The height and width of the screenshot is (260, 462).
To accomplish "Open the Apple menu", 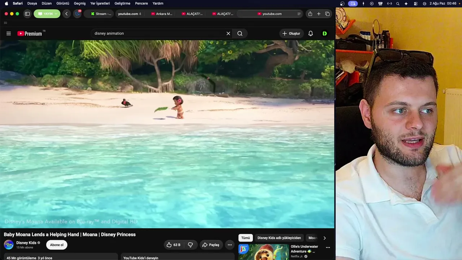I will point(6,3).
